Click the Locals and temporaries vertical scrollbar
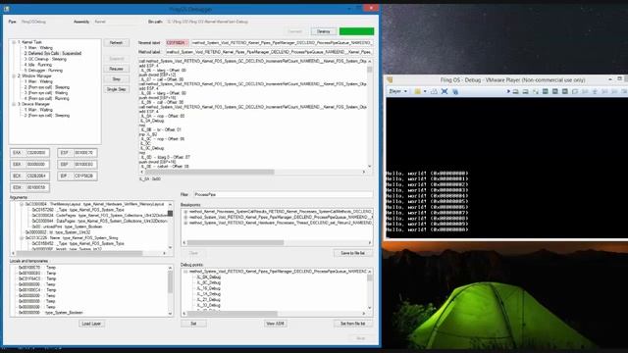Viewport: 628px width, 353px height. (170, 290)
